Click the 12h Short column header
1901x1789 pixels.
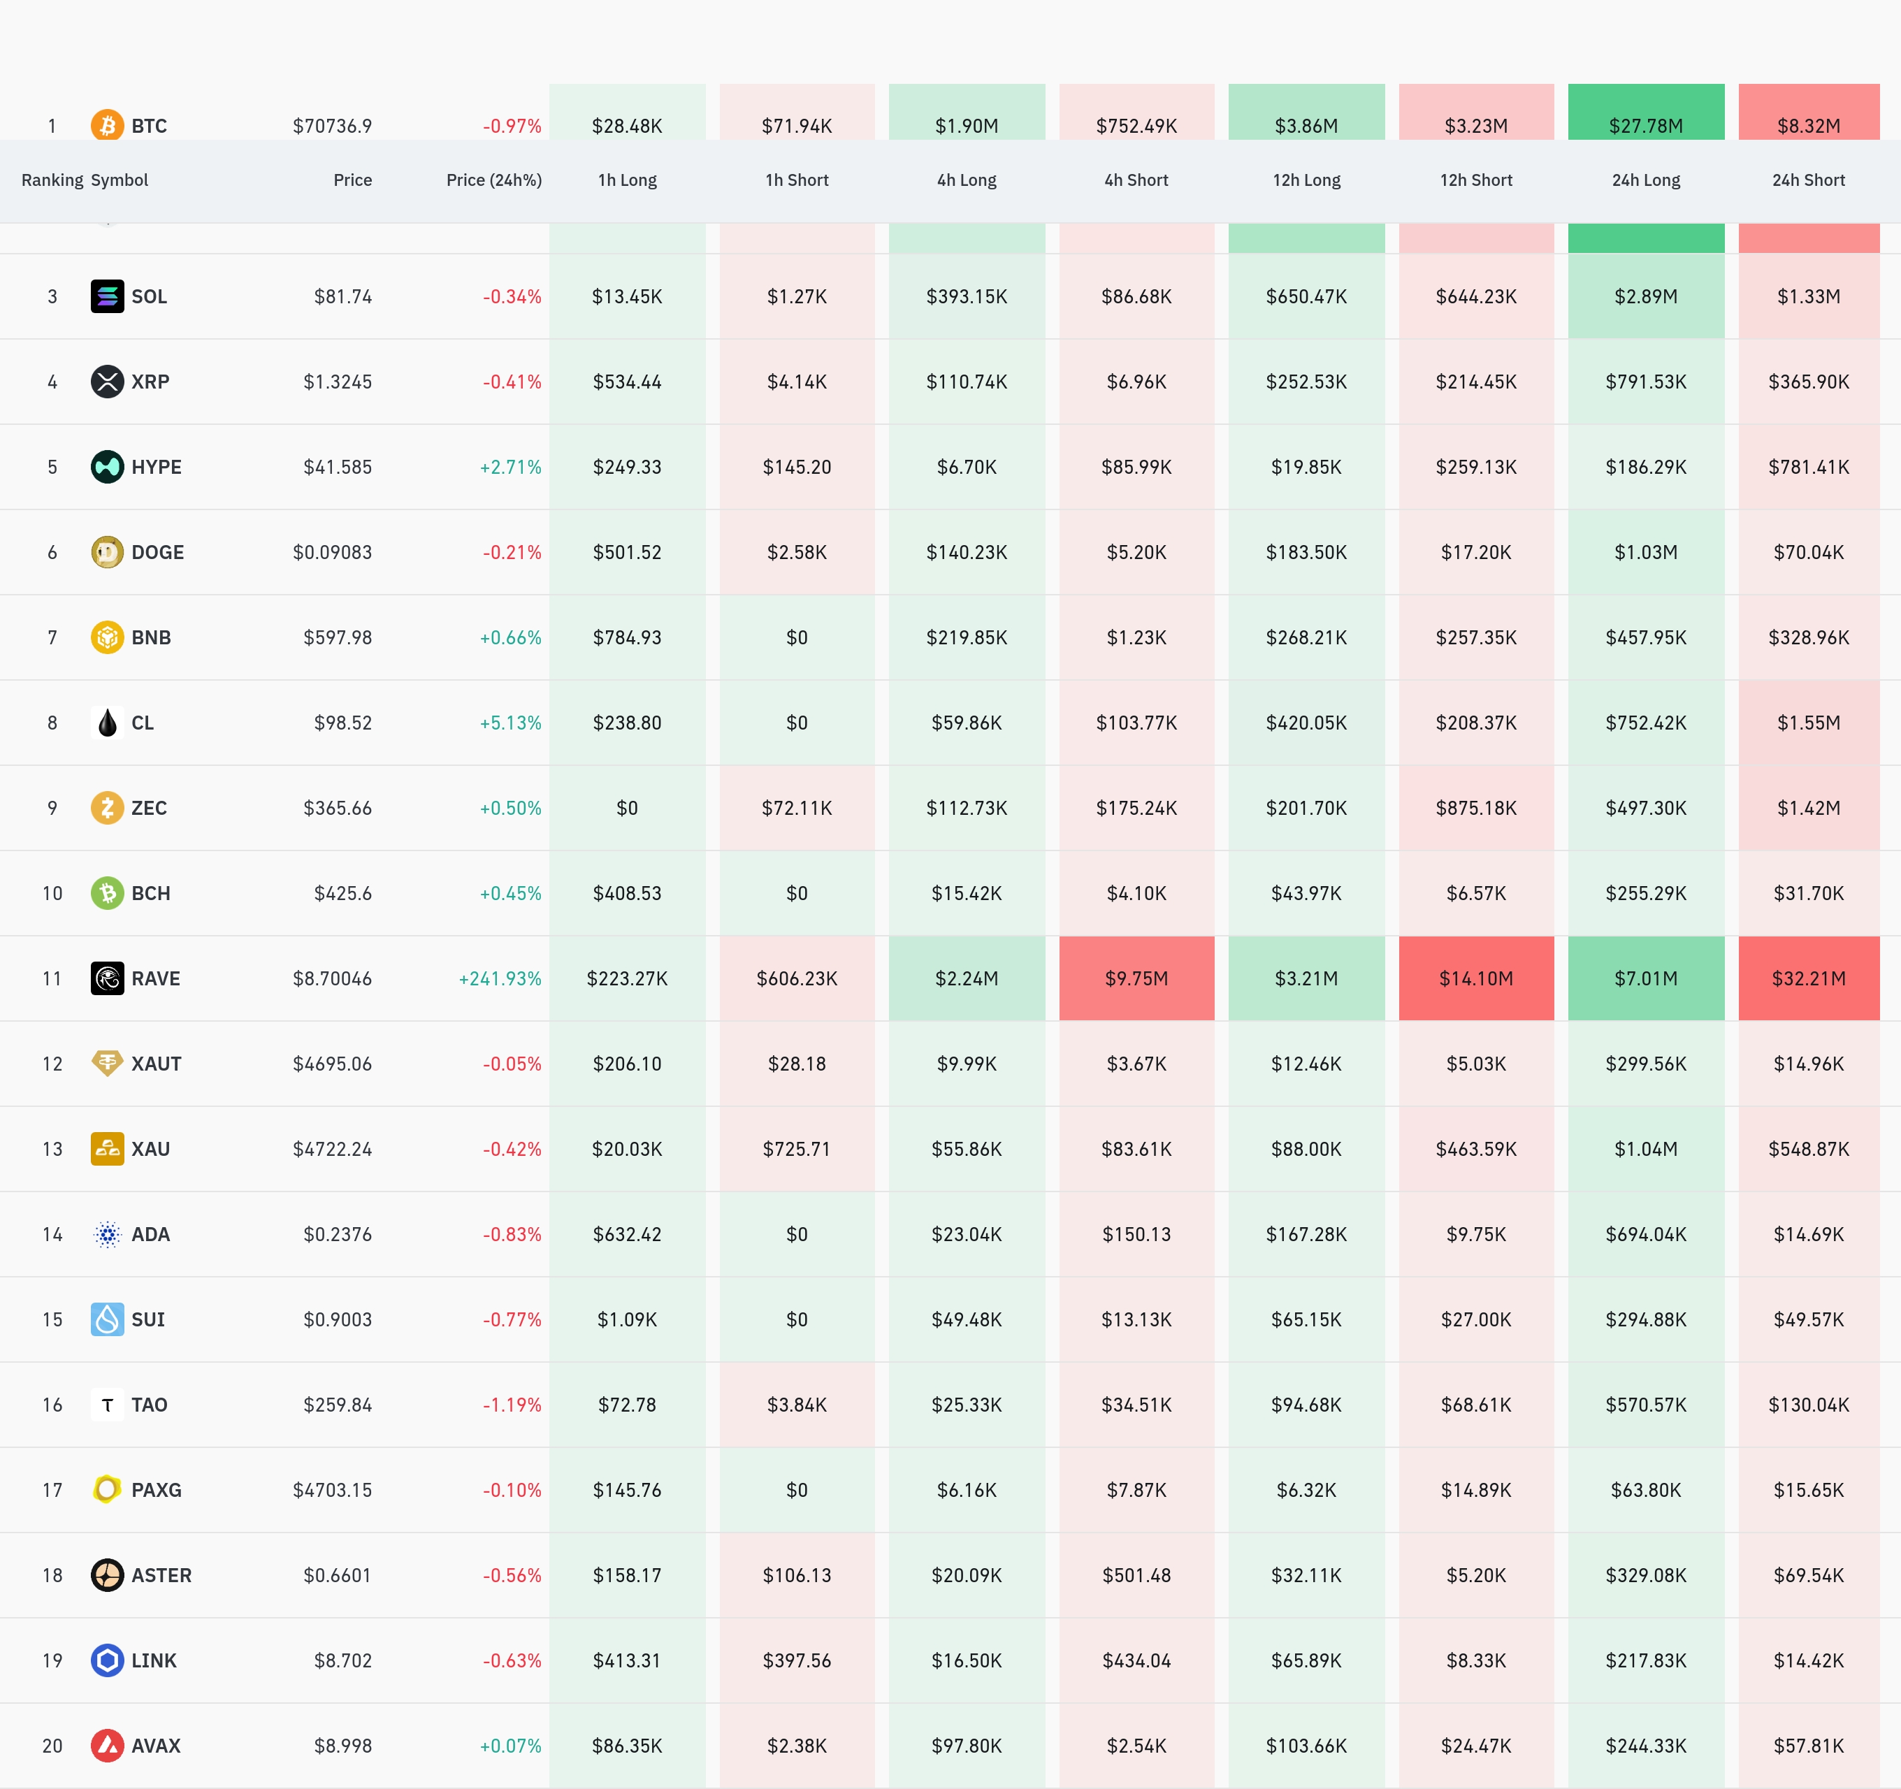1475,180
